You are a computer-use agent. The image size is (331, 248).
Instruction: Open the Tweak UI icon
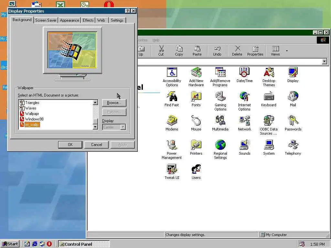[x=172, y=172]
